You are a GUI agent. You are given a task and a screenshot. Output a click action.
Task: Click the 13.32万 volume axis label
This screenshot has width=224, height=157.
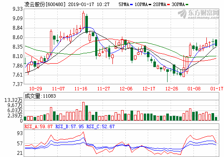pos(13,100)
